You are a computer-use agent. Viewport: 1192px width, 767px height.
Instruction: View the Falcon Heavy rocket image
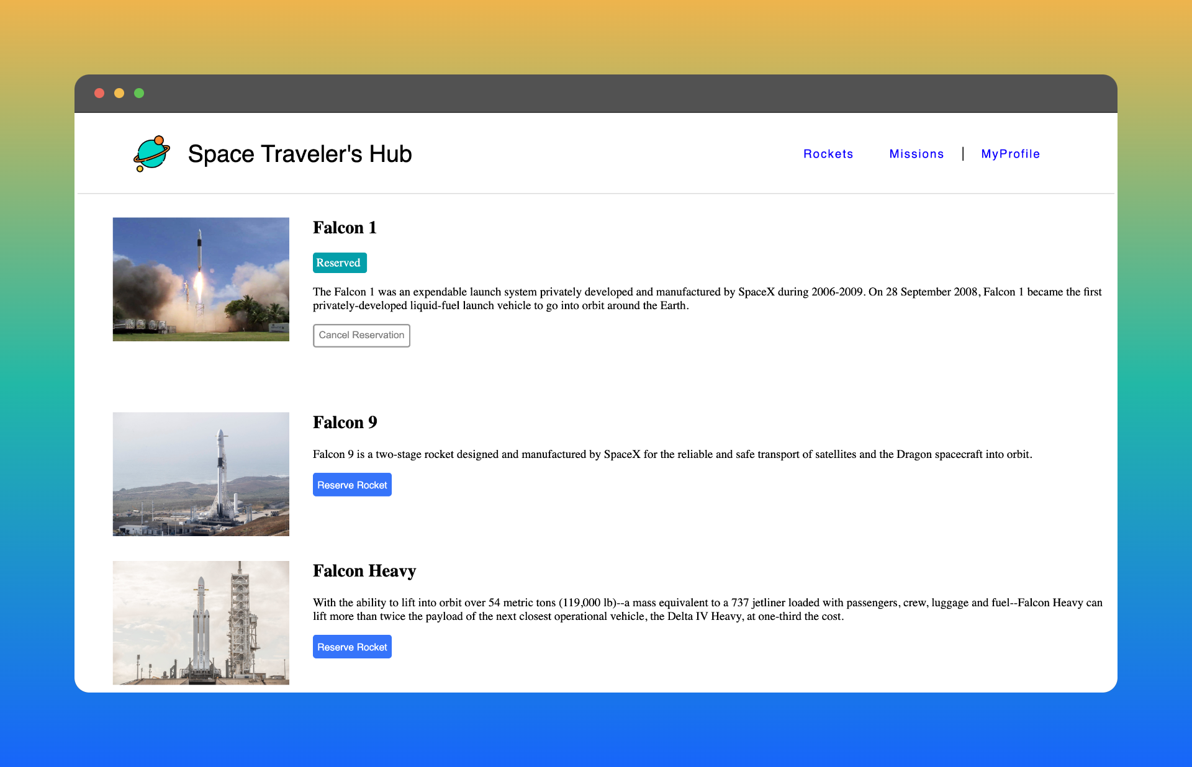click(201, 622)
